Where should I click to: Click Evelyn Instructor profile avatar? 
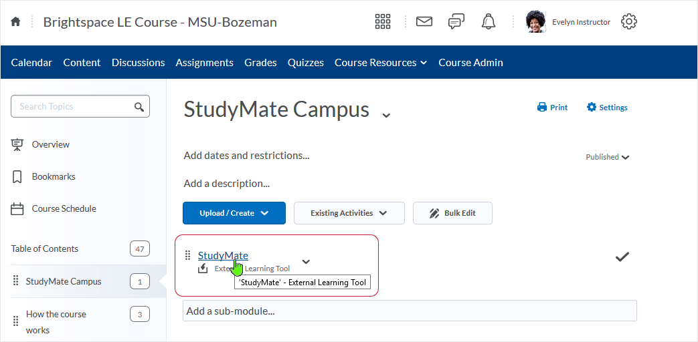tap(535, 21)
